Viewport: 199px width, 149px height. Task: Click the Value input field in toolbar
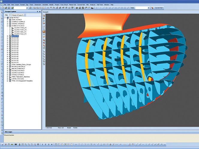[141, 8]
